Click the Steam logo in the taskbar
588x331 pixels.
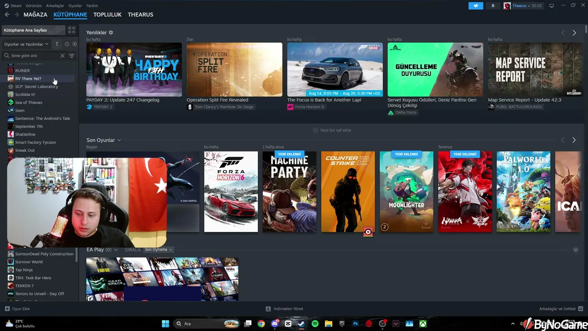click(x=301, y=324)
